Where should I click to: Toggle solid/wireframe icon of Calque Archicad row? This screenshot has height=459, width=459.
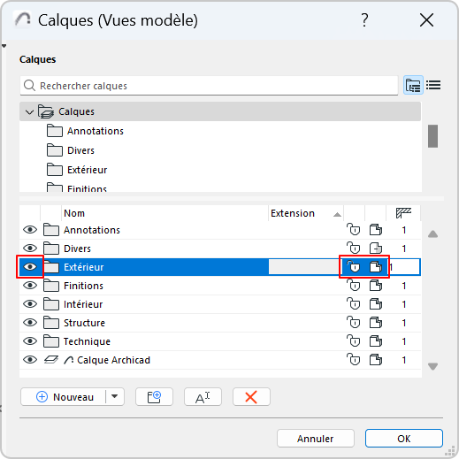376,360
